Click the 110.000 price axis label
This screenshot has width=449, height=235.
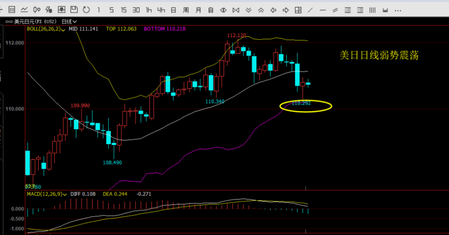(15, 109)
